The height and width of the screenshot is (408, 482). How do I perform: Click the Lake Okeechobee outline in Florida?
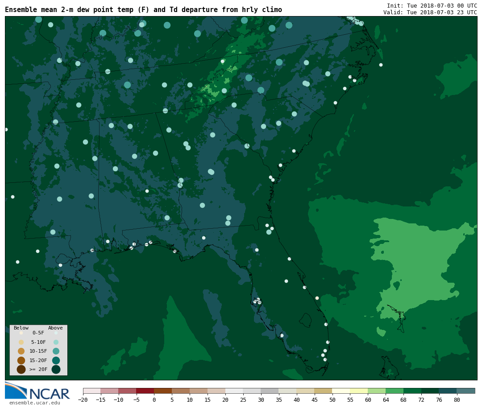coord(305,320)
